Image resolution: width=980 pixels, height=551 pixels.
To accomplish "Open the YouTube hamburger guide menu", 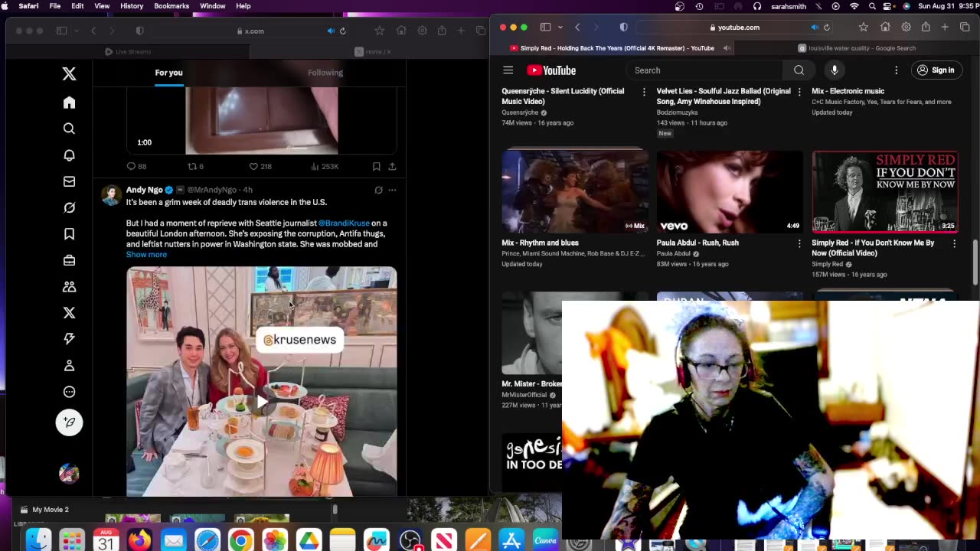I will click(508, 70).
